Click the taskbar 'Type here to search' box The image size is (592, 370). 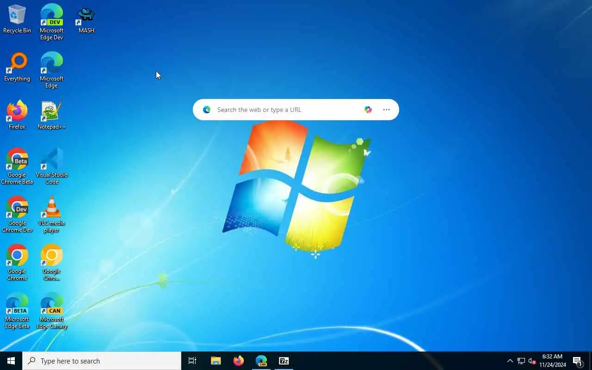(x=102, y=361)
